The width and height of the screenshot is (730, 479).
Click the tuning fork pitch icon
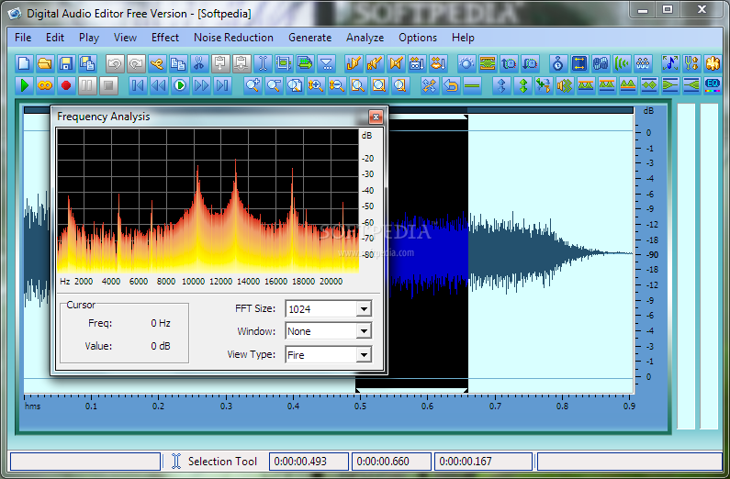click(691, 63)
